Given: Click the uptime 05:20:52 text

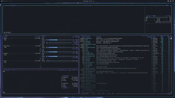Looking at the screenshot, I should tap(7, 32).
